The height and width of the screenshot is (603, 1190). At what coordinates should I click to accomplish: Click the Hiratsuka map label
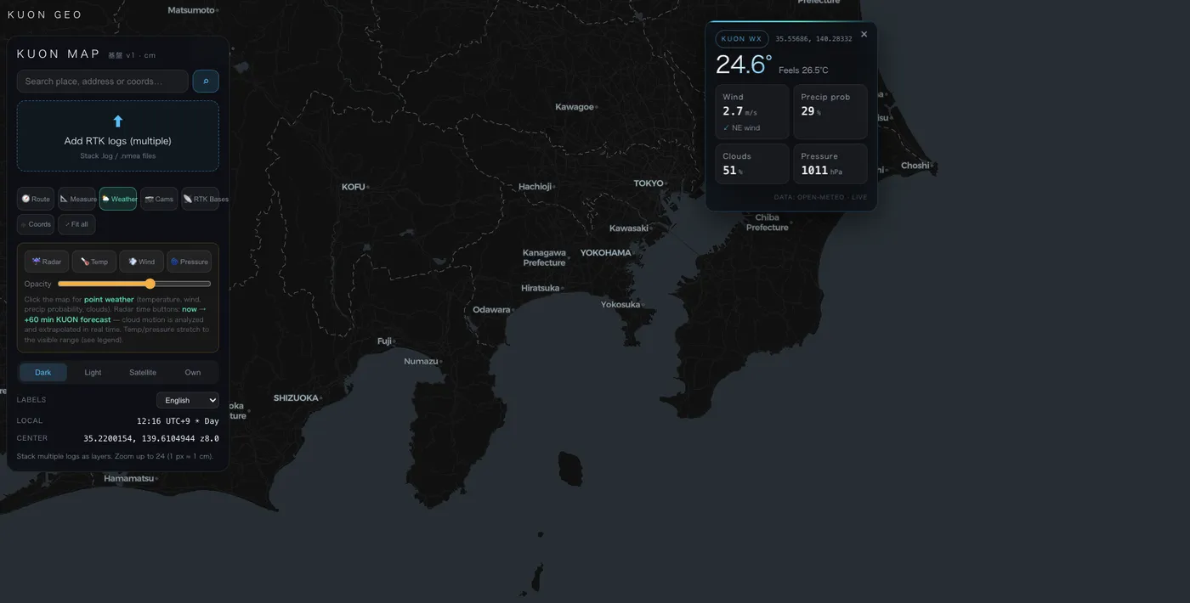tap(541, 288)
